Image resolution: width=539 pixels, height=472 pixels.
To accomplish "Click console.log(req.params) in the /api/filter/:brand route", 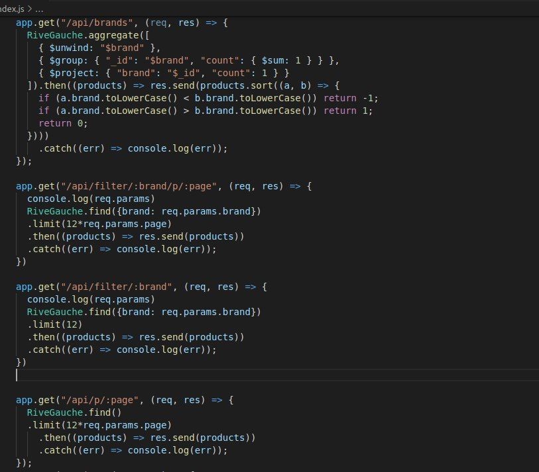I will click(x=91, y=300).
